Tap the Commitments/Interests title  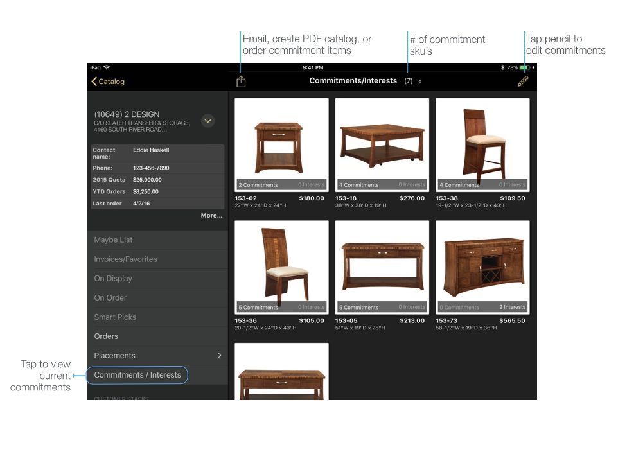353,81
